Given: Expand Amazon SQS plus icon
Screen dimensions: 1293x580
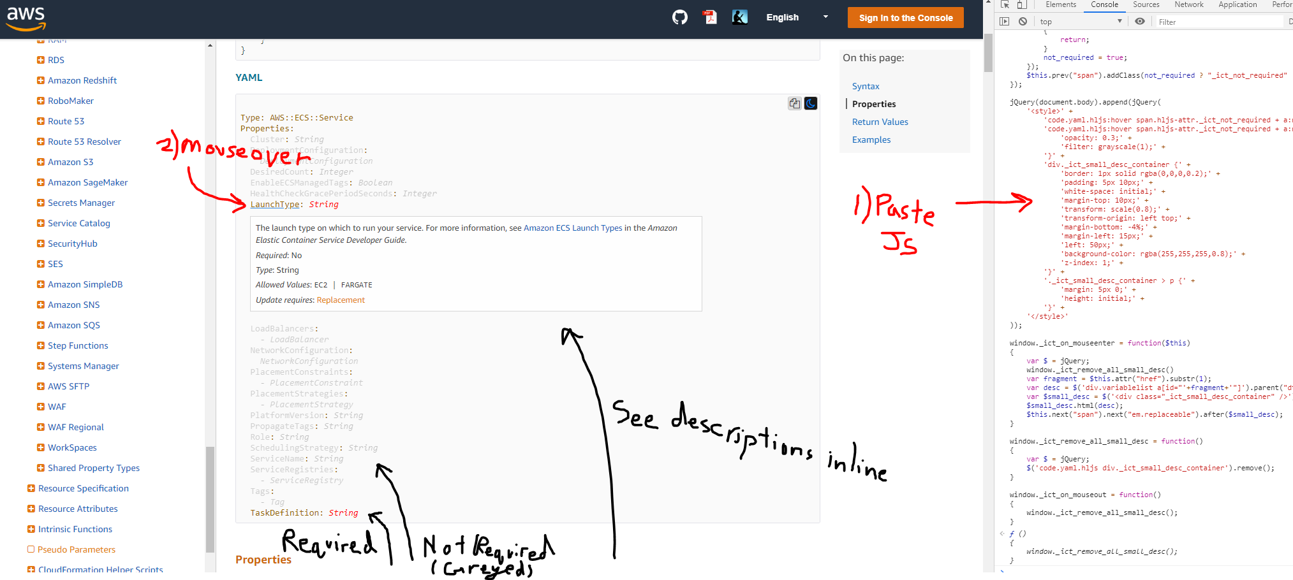Looking at the screenshot, I should pos(41,325).
